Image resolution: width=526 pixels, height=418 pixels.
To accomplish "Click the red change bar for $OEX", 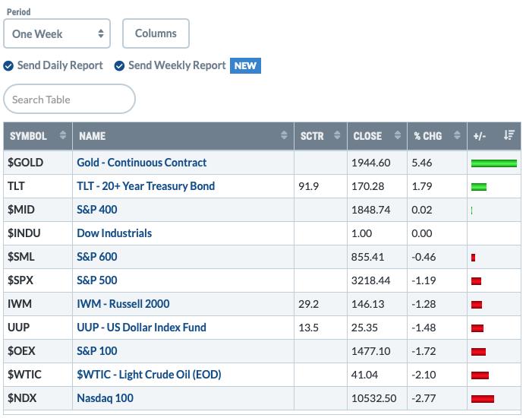I will (x=478, y=352).
